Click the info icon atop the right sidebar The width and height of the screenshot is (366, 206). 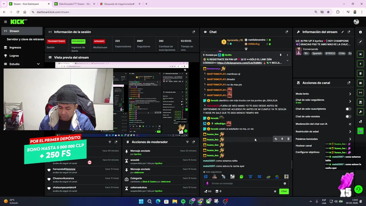tap(361, 32)
